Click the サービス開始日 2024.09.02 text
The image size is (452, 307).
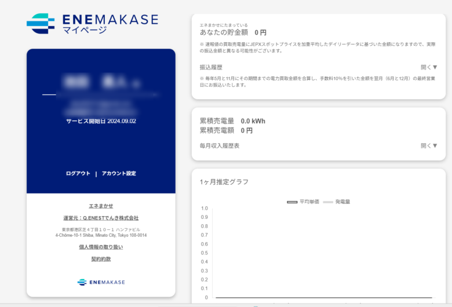click(101, 121)
